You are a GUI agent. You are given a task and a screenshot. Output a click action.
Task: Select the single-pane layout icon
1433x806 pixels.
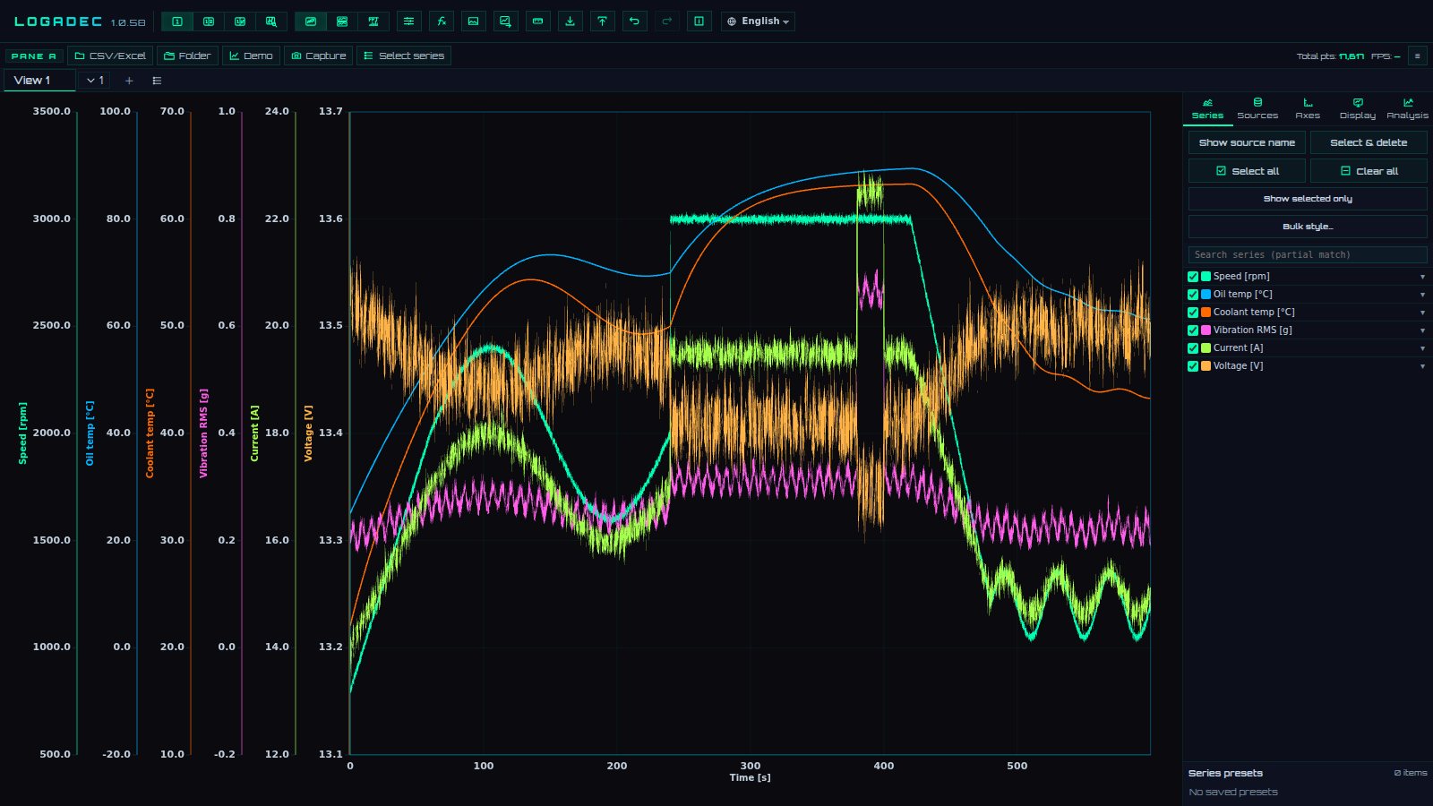click(177, 21)
